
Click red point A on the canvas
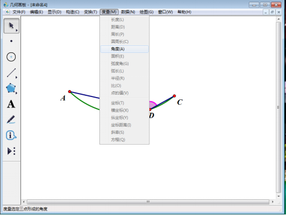(x=70, y=92)
